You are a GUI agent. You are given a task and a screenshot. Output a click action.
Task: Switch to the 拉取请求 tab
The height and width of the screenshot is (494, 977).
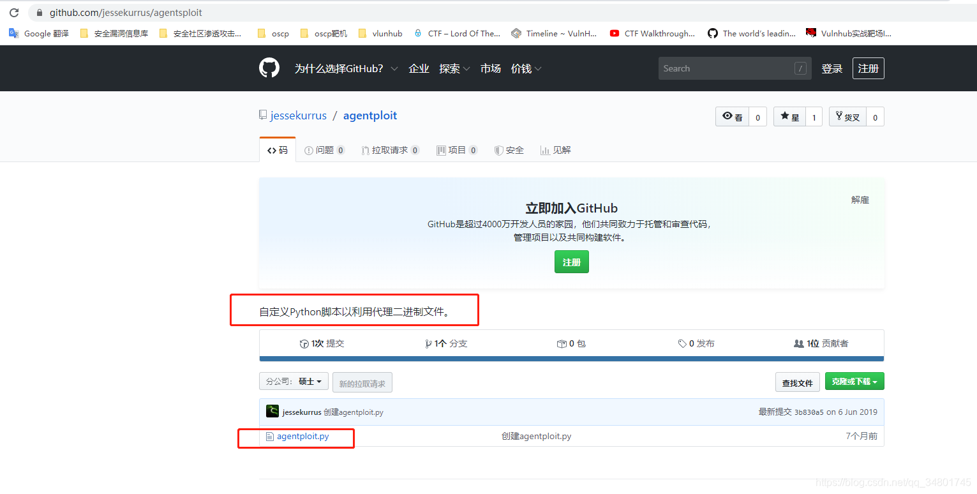click(390, 150)
